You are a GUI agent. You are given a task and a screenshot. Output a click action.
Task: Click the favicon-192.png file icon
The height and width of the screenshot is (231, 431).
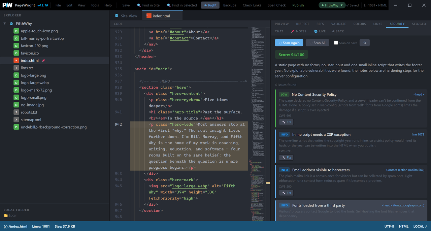point(16,46)
